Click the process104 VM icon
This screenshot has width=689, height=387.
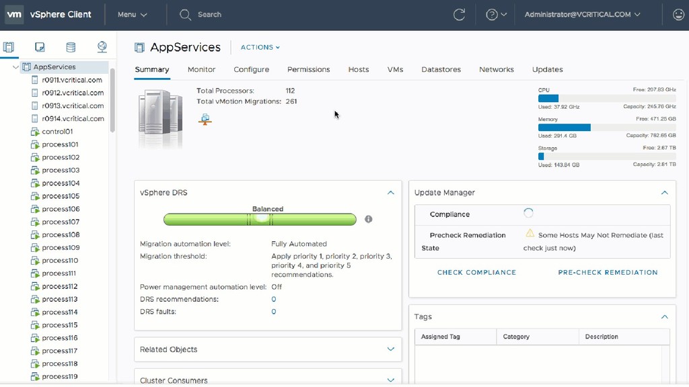35,183
